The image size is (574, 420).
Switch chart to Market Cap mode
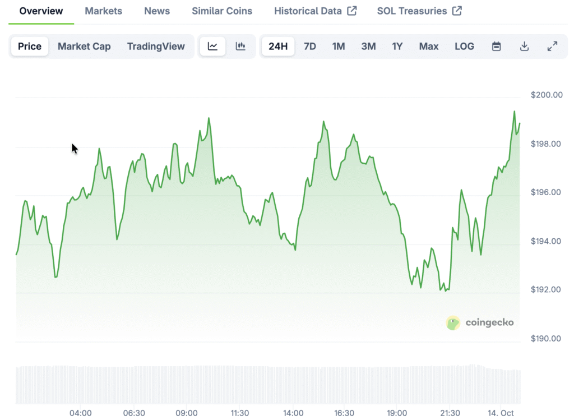(x=84, y=47)
